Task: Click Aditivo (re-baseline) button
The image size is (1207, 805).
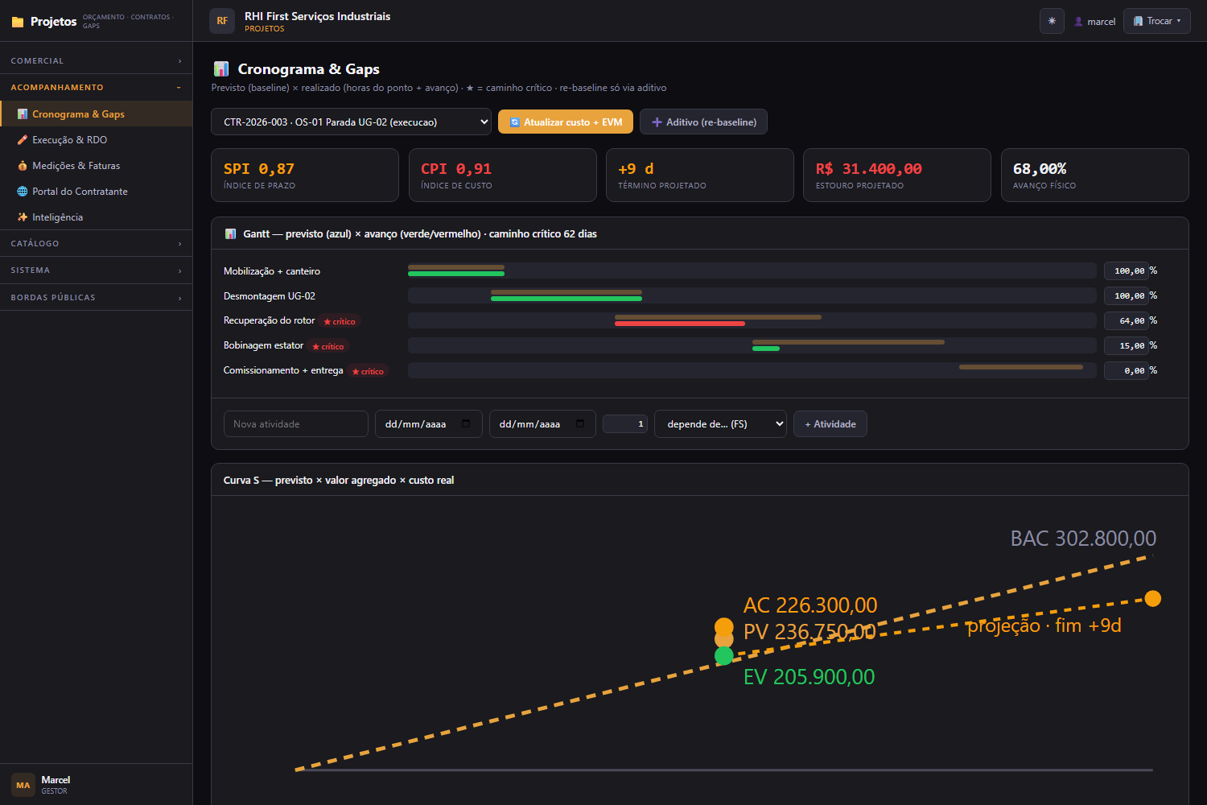Action: (703, 122)
